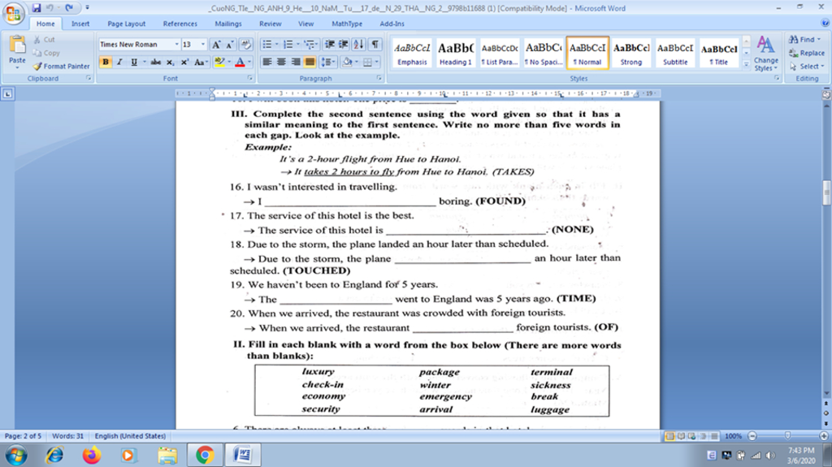
Task: Switch to the References tab
Action: click(180, 24)
